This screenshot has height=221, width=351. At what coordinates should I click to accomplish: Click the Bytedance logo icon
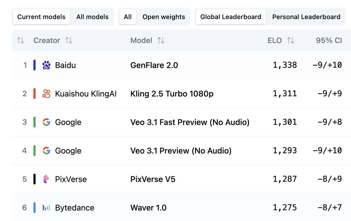(46, 208)
